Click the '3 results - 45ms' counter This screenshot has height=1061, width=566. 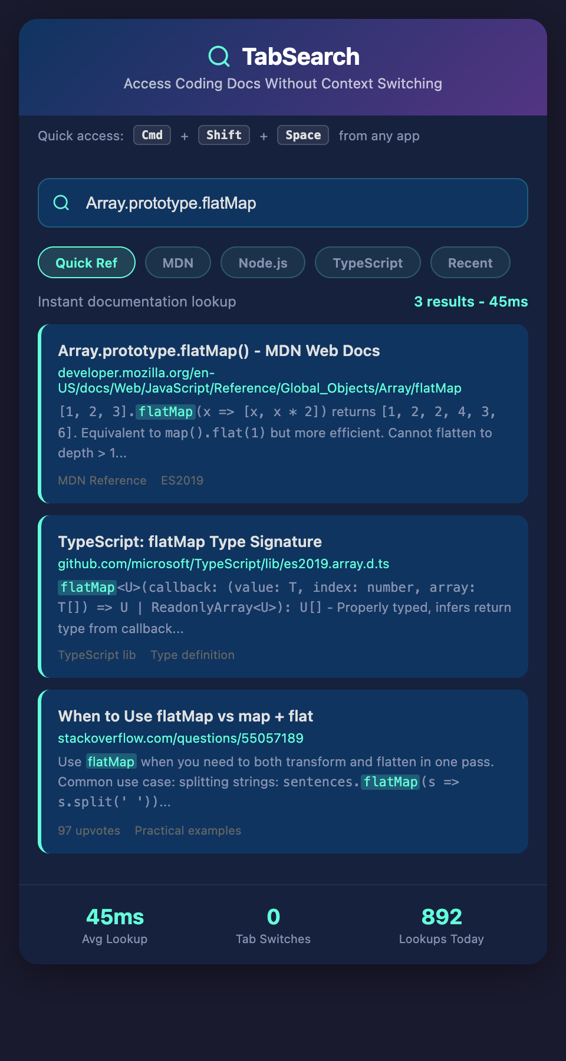click(470, 302)
